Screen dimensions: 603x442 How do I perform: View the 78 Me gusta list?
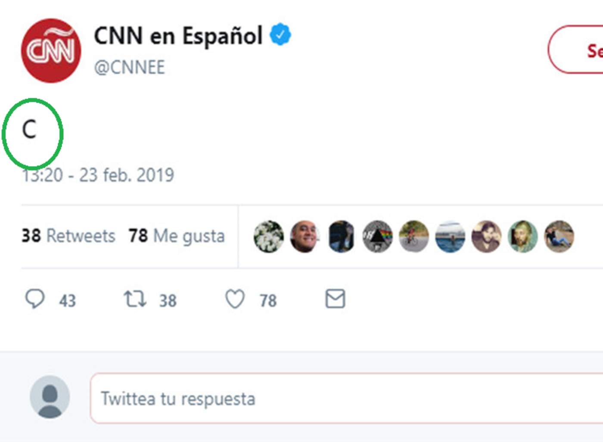(177, 236)
